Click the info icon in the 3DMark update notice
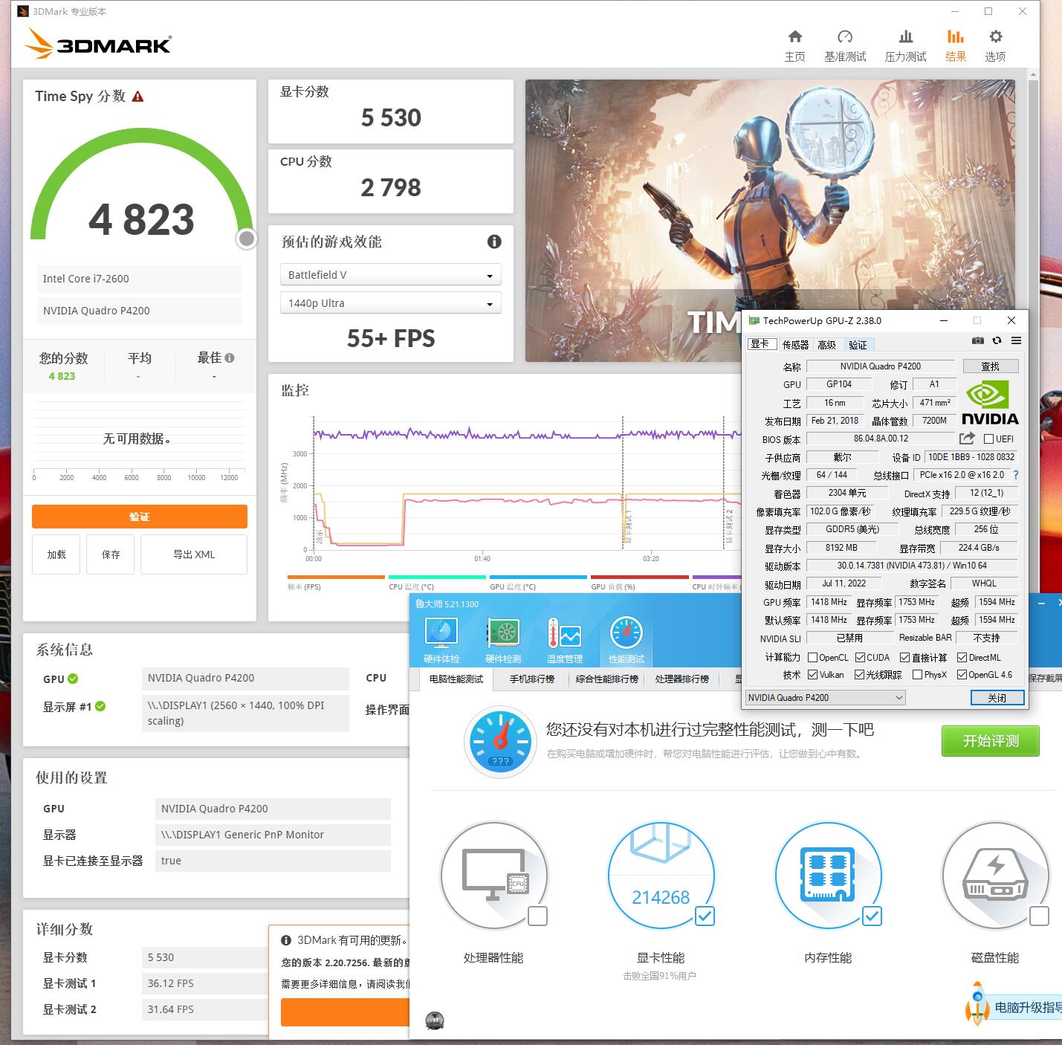Viewport: 1062px width, 1045px height. [286, 940]
